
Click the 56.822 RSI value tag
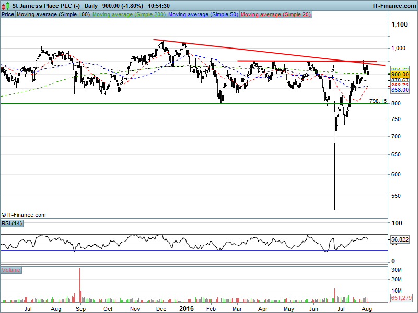(400, 239)
